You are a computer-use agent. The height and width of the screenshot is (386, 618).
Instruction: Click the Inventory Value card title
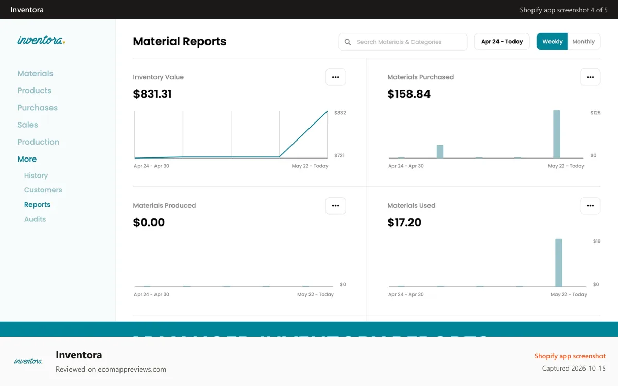click(158, 77)
